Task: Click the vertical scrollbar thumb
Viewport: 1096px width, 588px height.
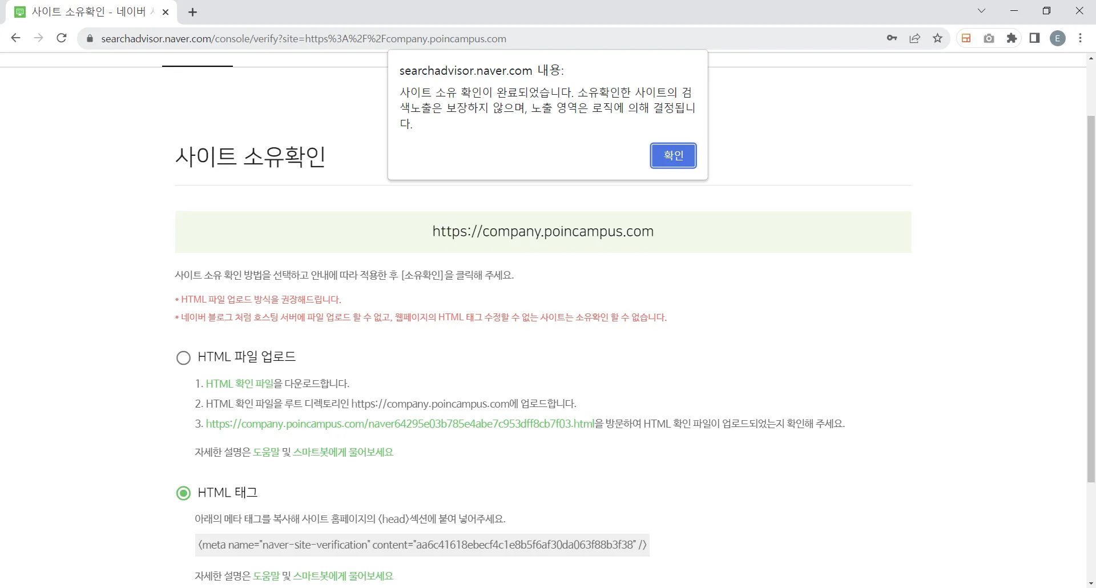Action: coord(1091,299)
